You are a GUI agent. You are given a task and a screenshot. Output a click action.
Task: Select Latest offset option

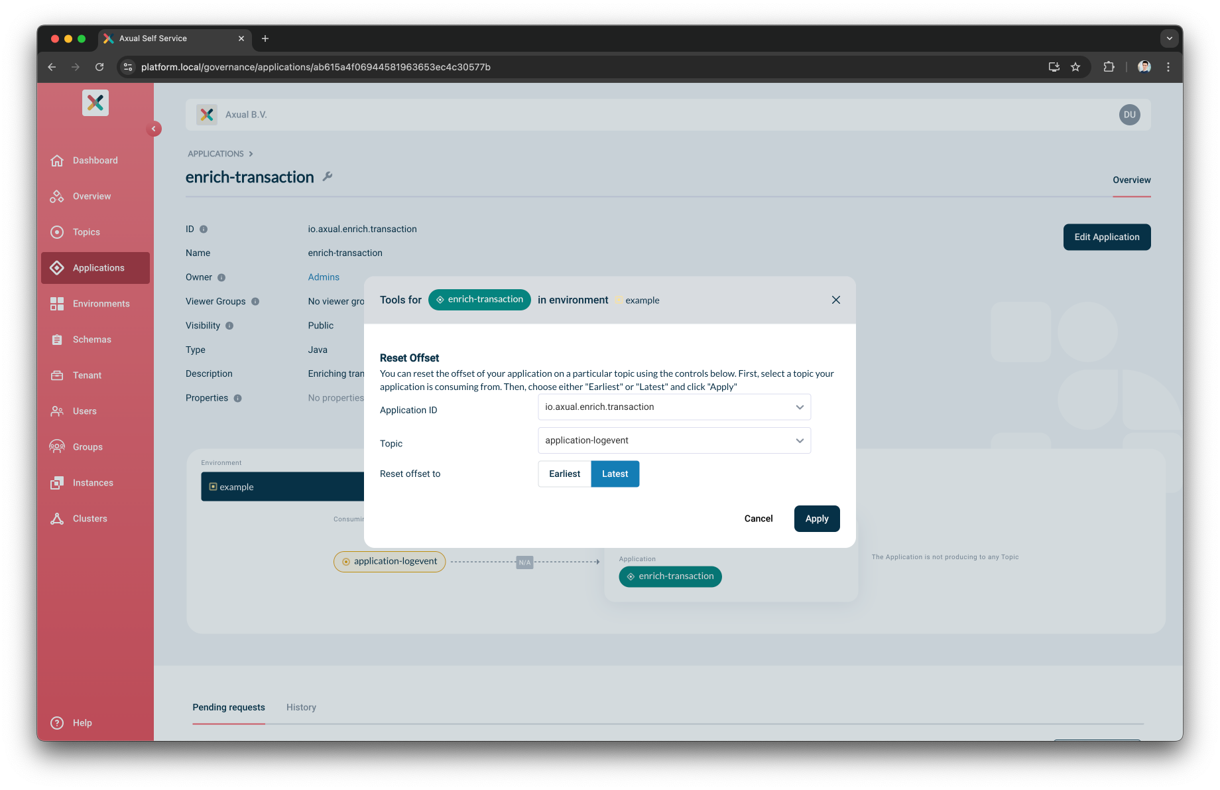click(615, 474)
